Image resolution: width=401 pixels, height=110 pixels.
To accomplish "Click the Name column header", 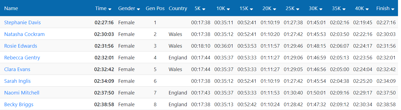I will (x=11, y=8).
